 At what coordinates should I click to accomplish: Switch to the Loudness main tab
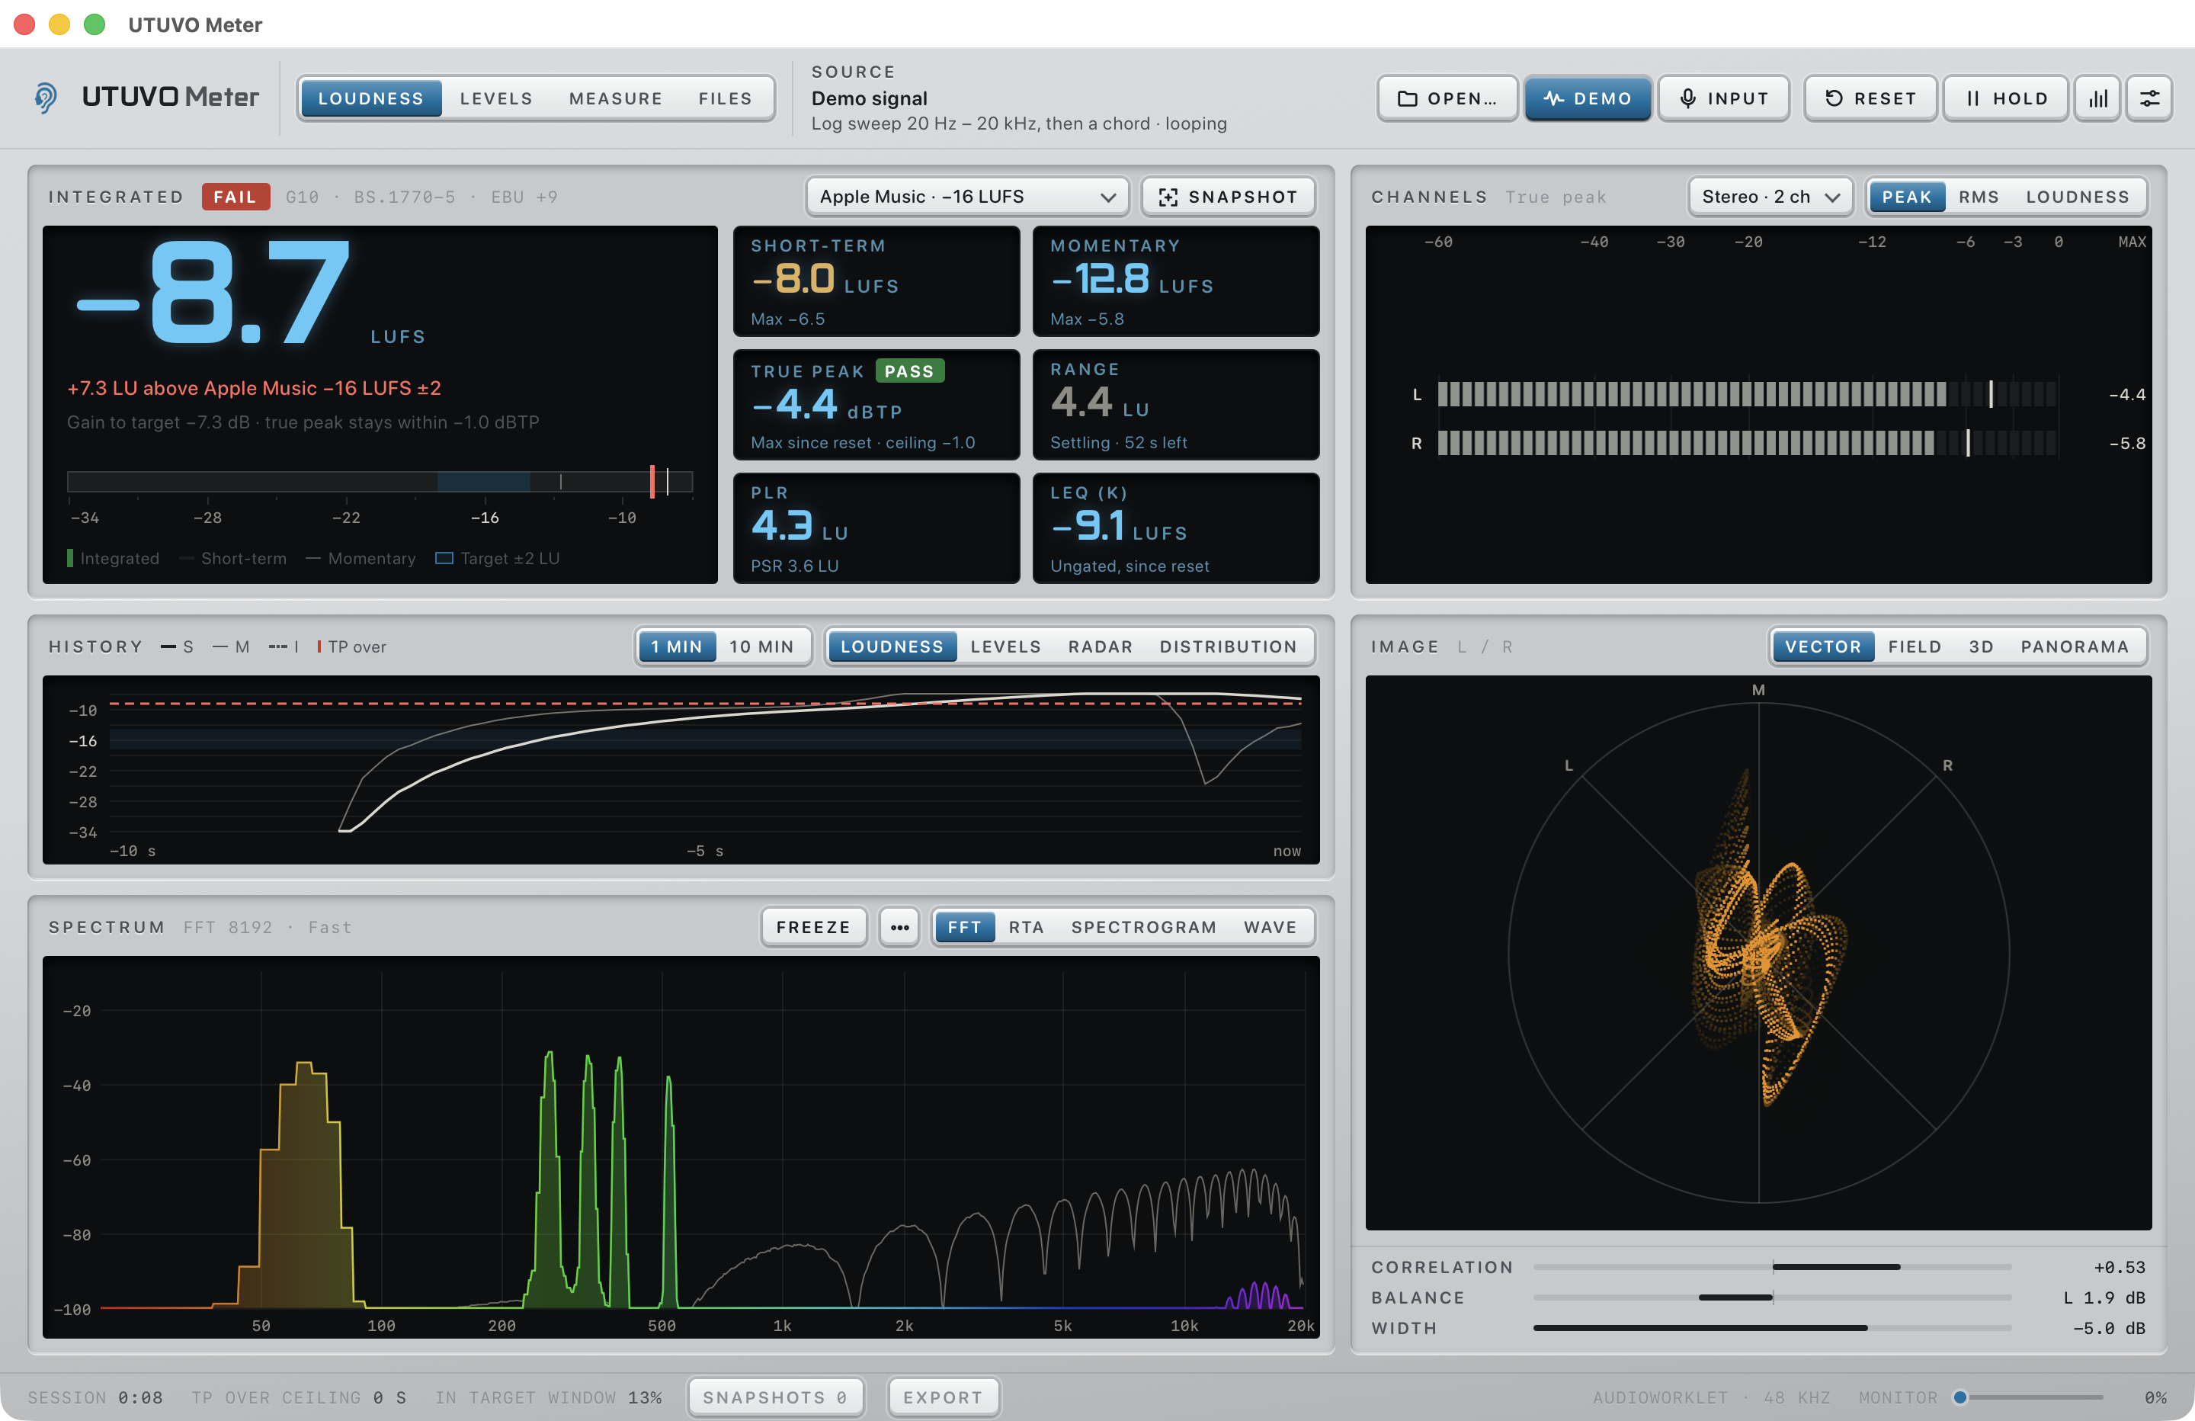[370, 99]
